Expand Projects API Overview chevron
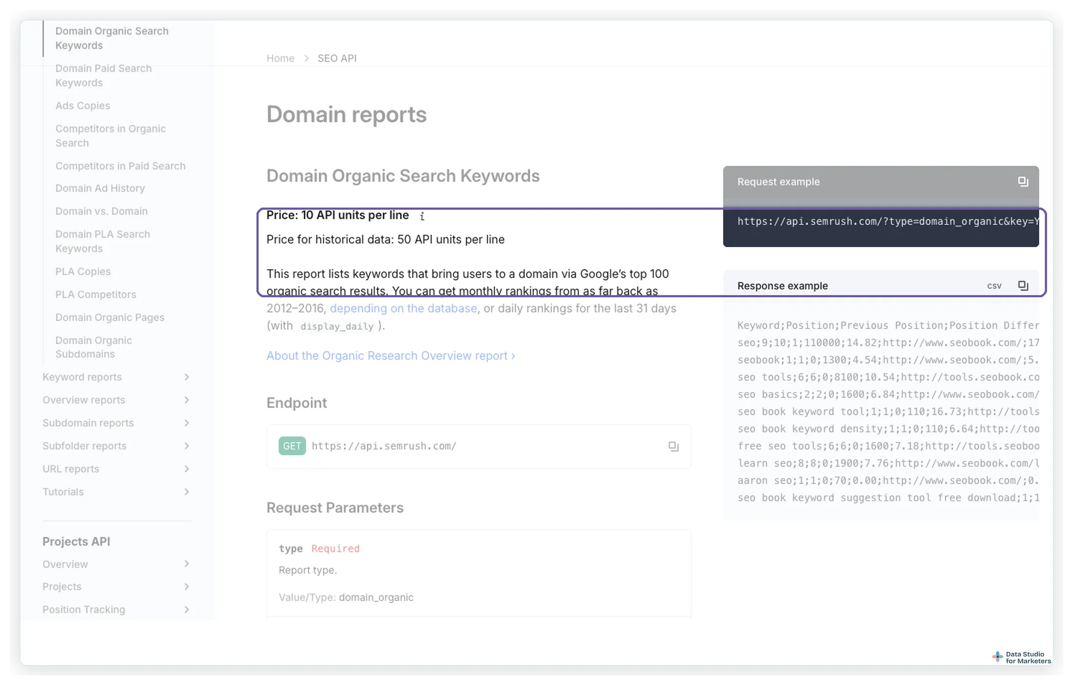 pos(186,564)
